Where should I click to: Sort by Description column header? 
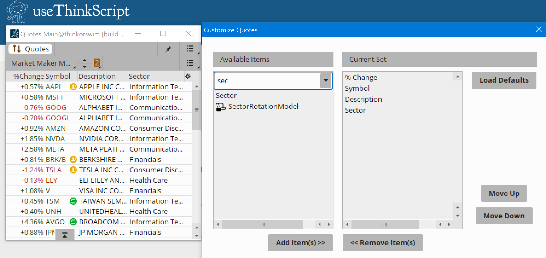[97, 76]
